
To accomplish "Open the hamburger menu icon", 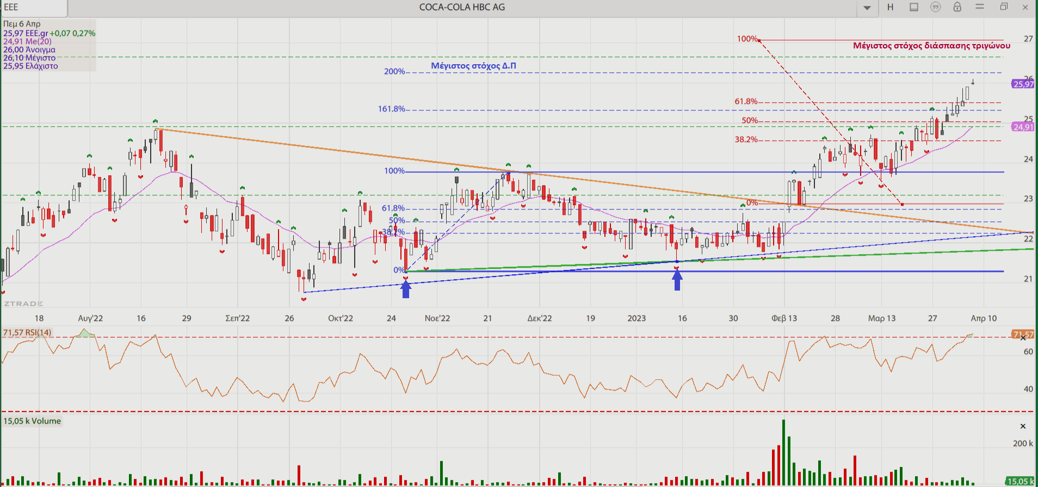I will pos(980,7).
